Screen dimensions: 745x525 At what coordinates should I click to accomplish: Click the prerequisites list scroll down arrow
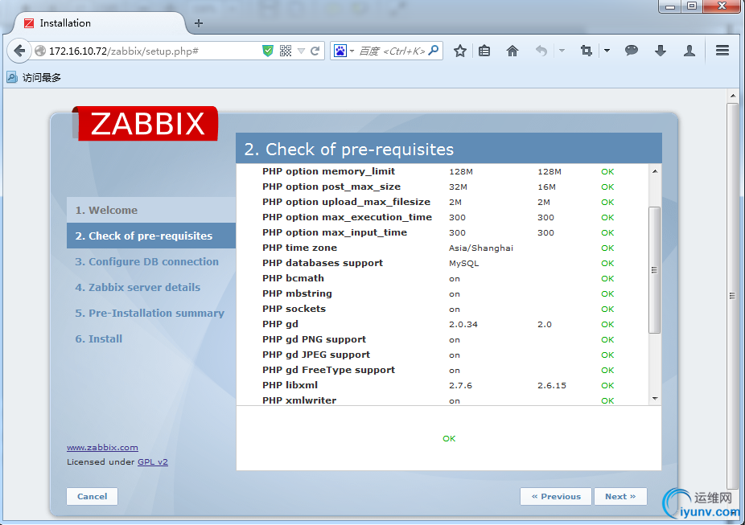(x=654, y=398)
